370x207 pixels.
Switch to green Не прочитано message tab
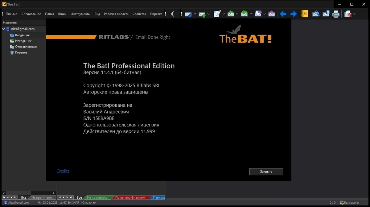[97, 197]
